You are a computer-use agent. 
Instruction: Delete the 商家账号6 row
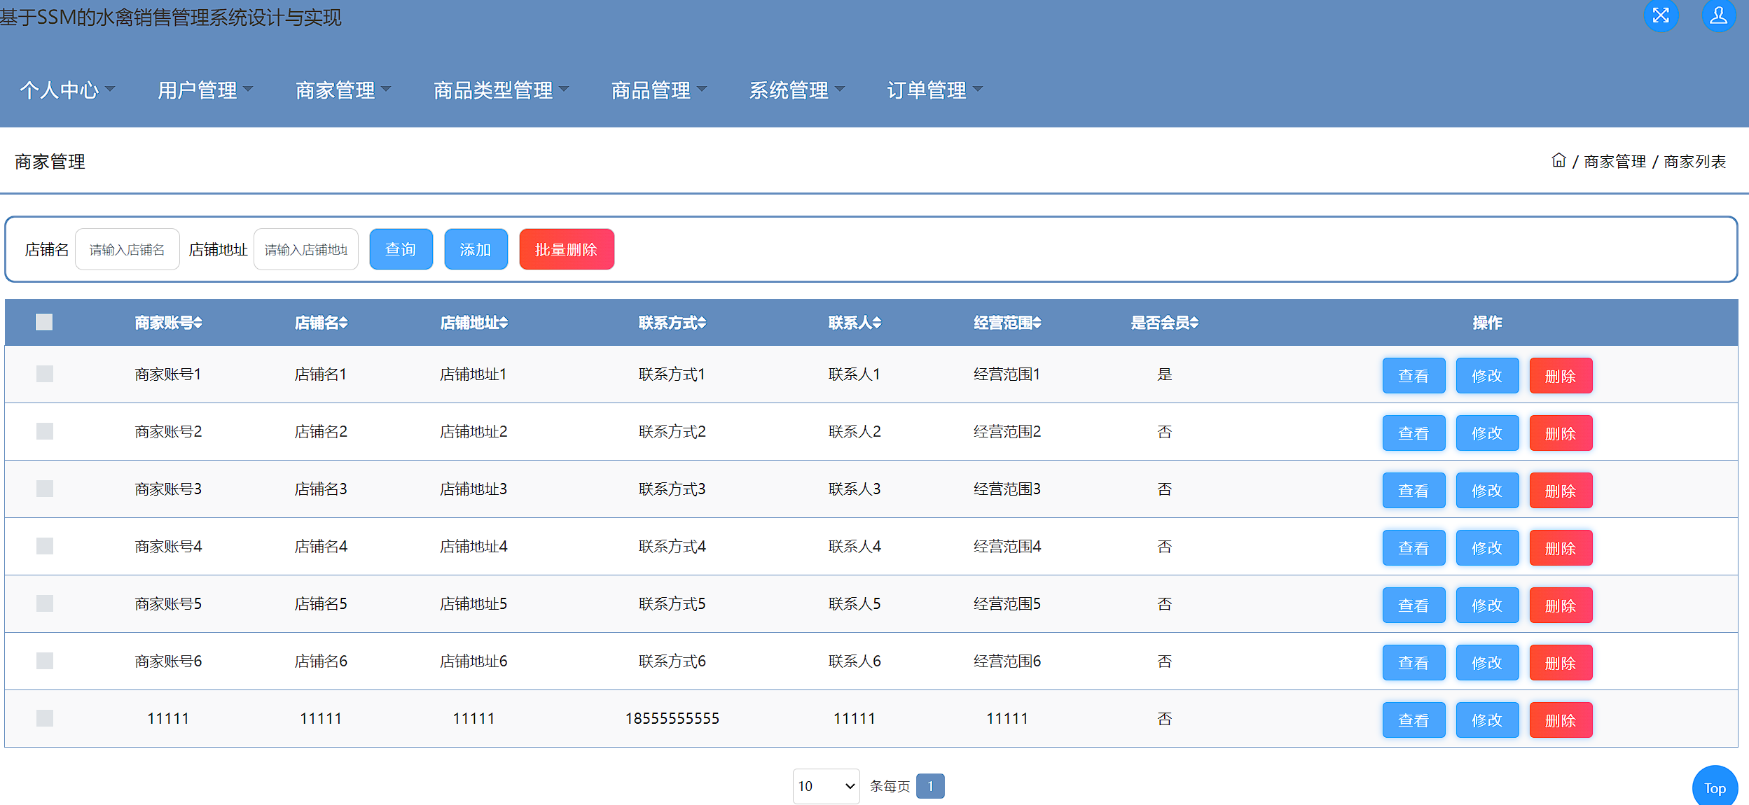coord(1561,663)
